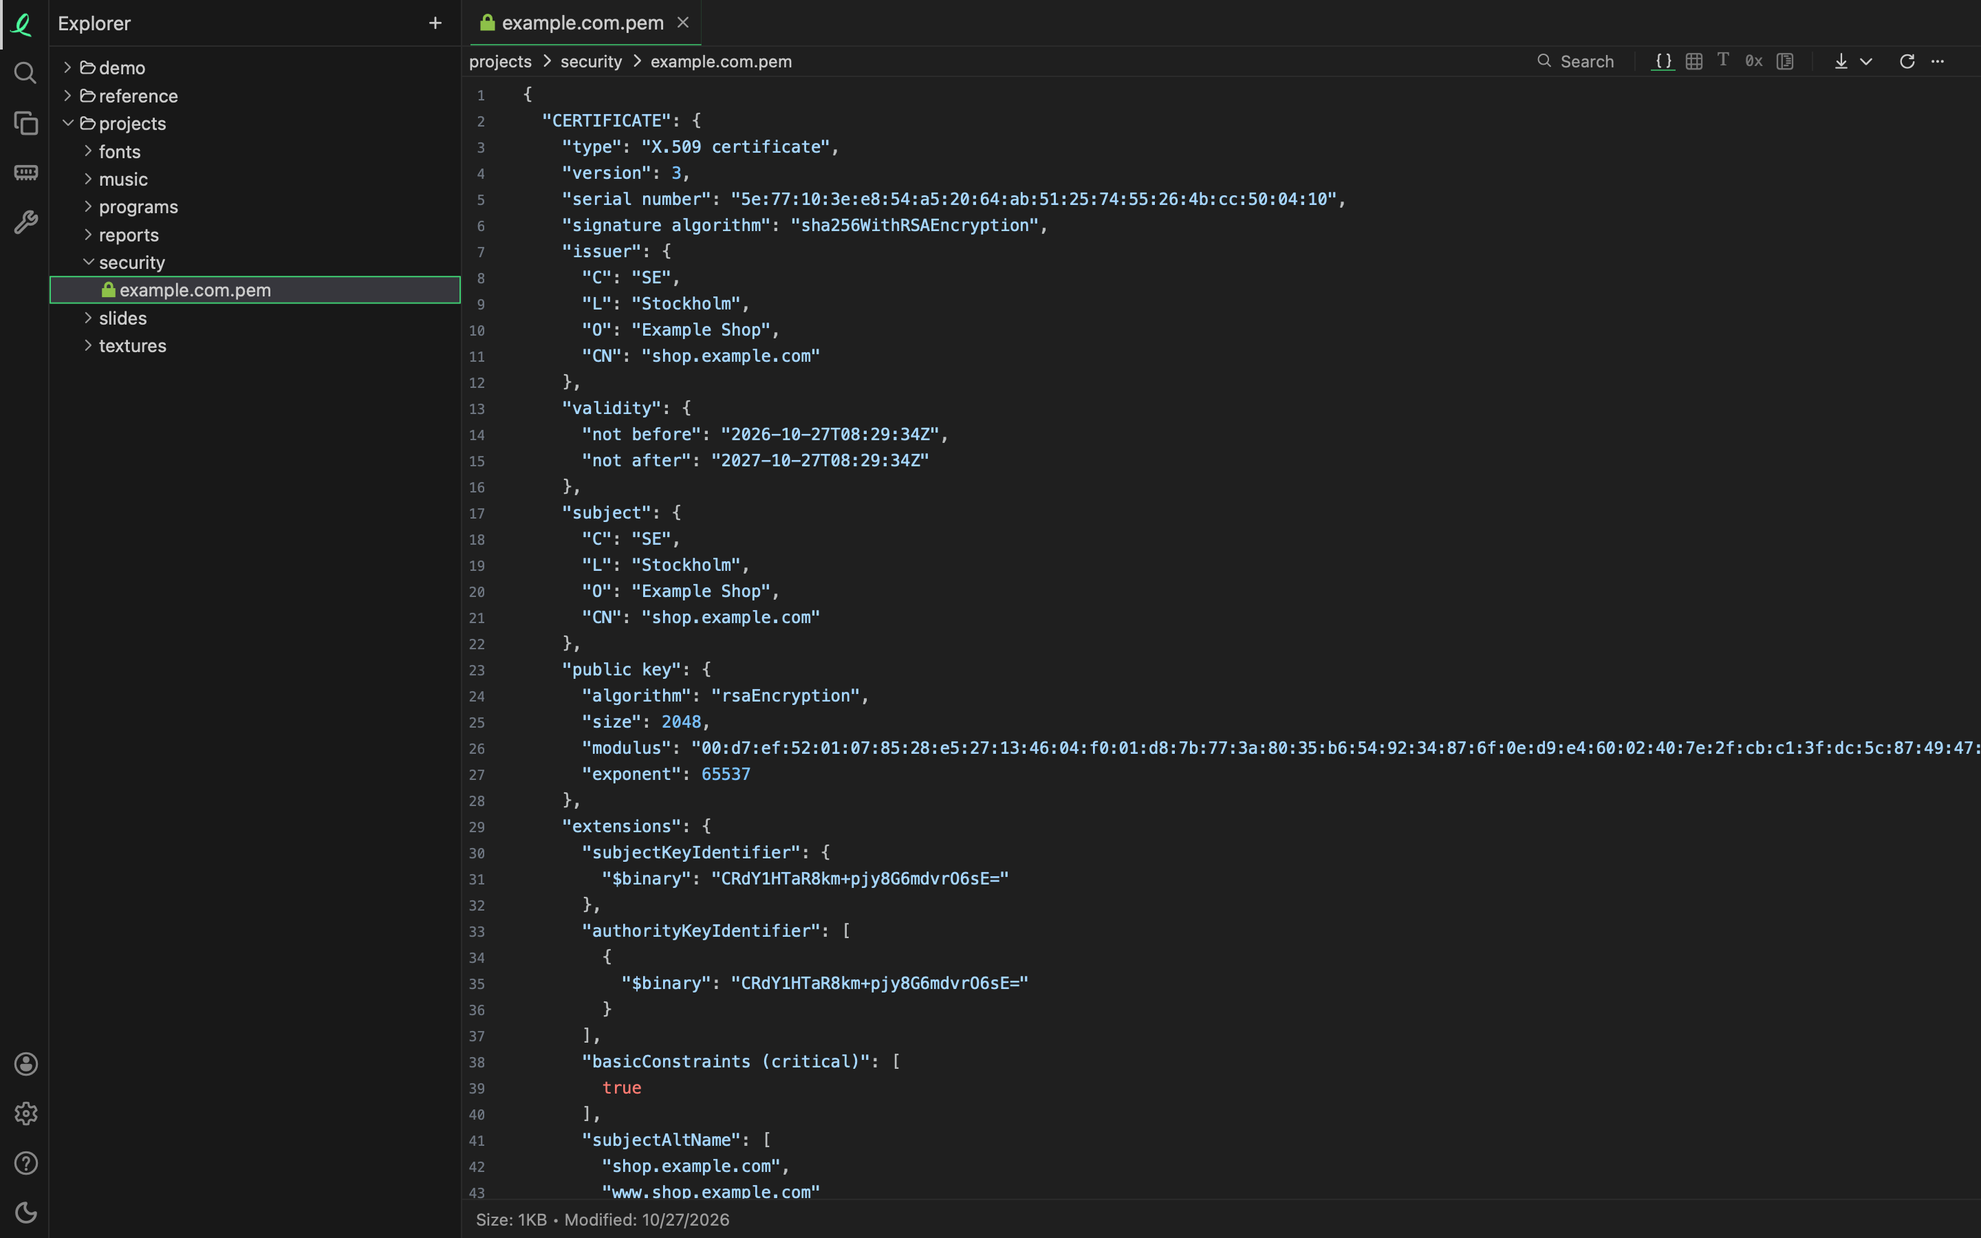Click the Size and Modified status text
1981x1238 pixels.
click(603, 1219)
